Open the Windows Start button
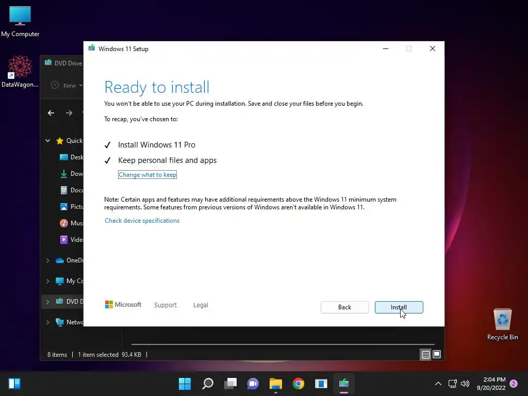528x396 pixels. 185,384
